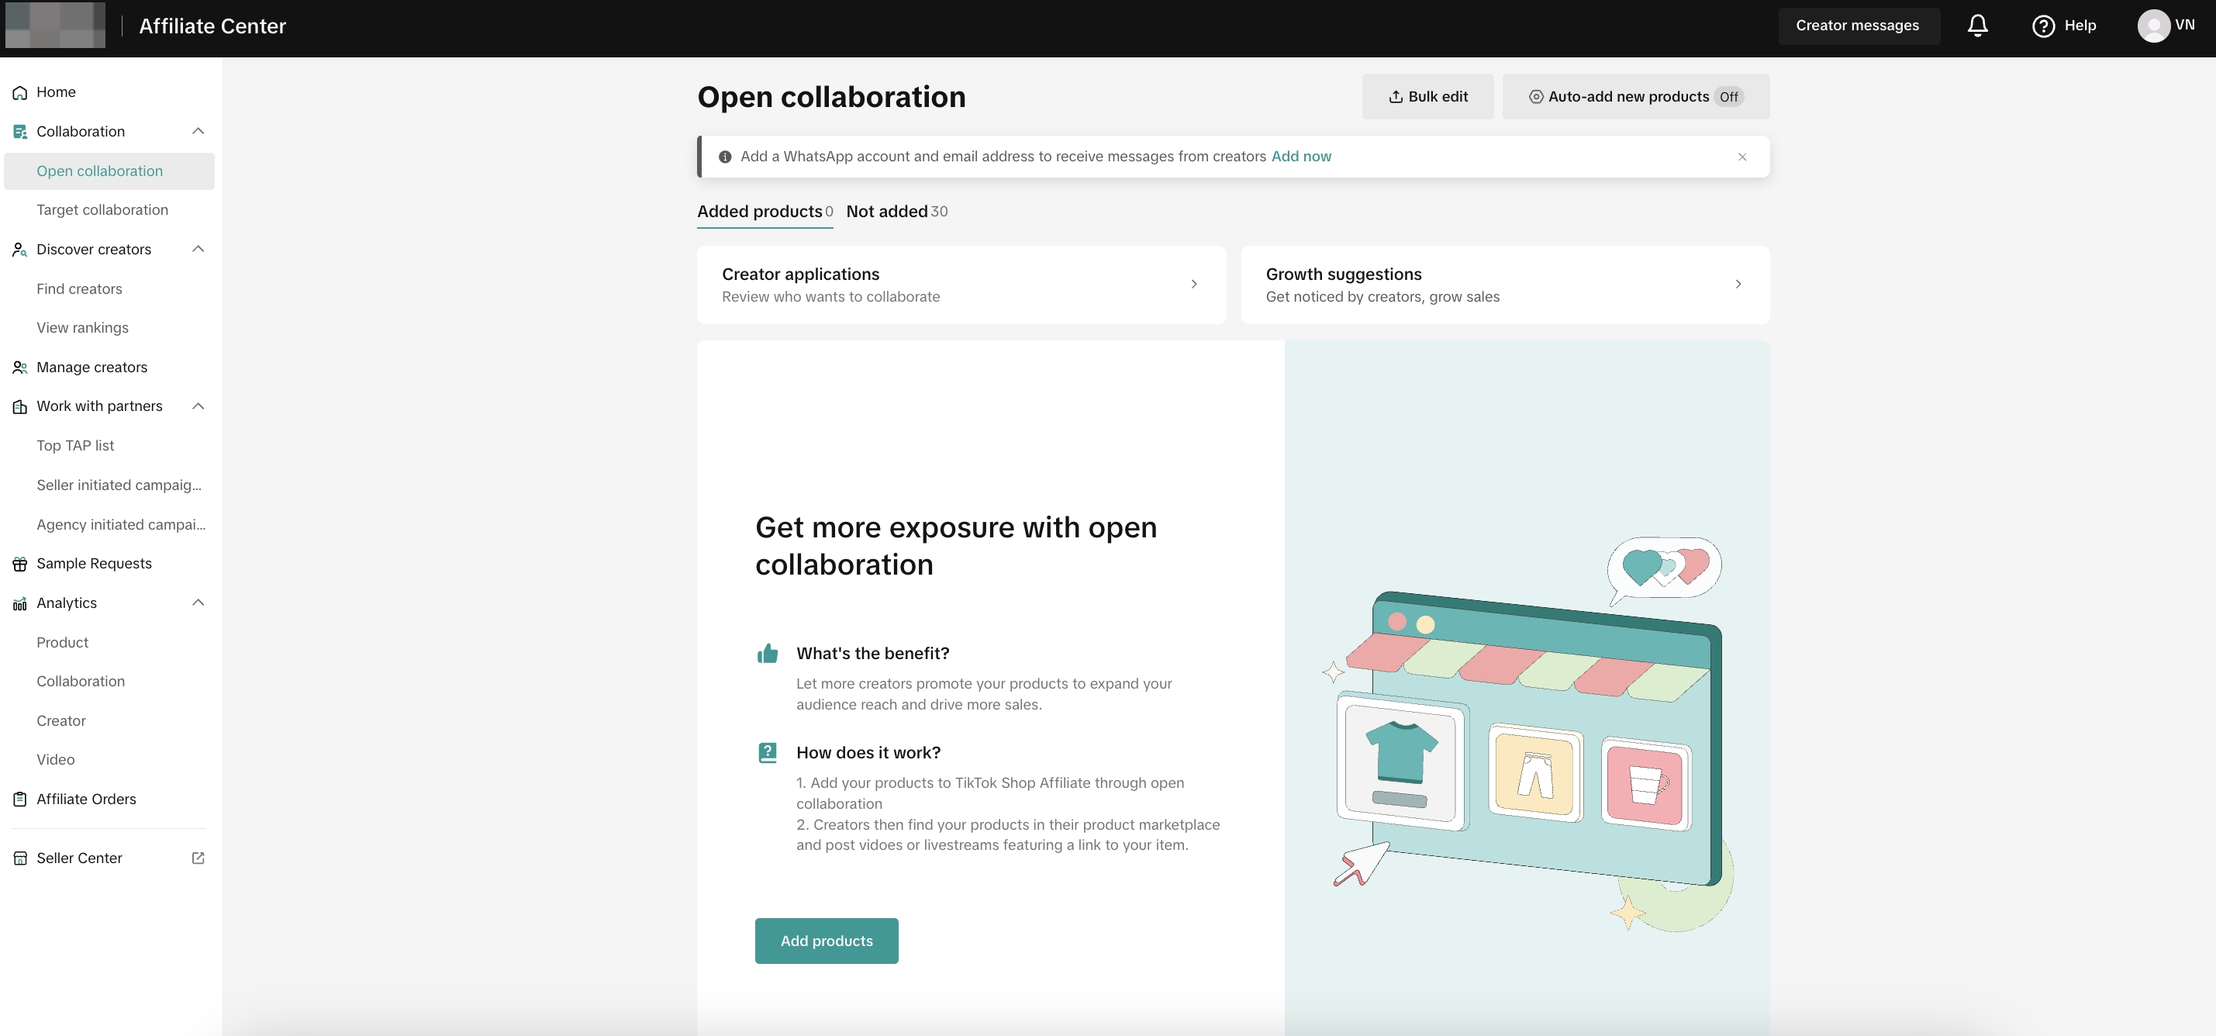The width and height of the screenshot is (2216, 1036).
Task: Collapse the Collaboration sidebar section
Action: (x=198, y=132)
